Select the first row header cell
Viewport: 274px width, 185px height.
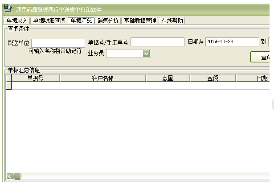coord(9,86)
